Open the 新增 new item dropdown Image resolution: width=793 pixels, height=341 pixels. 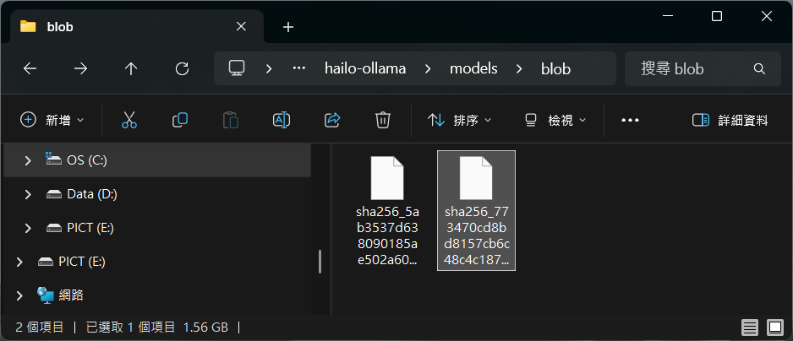point(52,120)
